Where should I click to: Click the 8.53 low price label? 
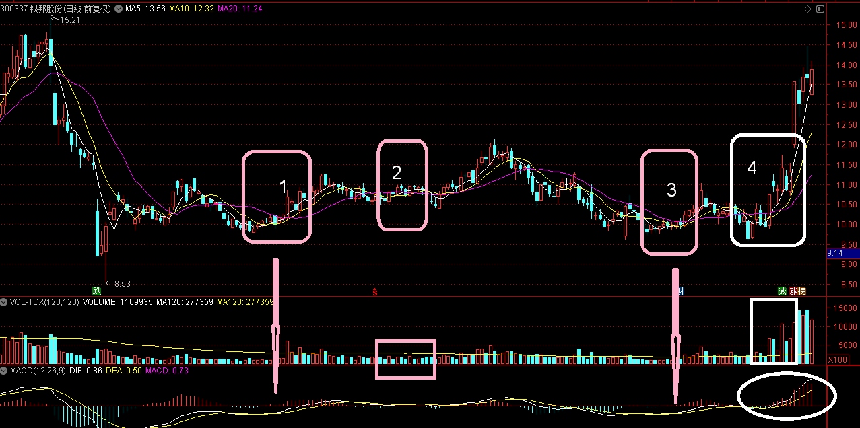click(x=121, y=283)
